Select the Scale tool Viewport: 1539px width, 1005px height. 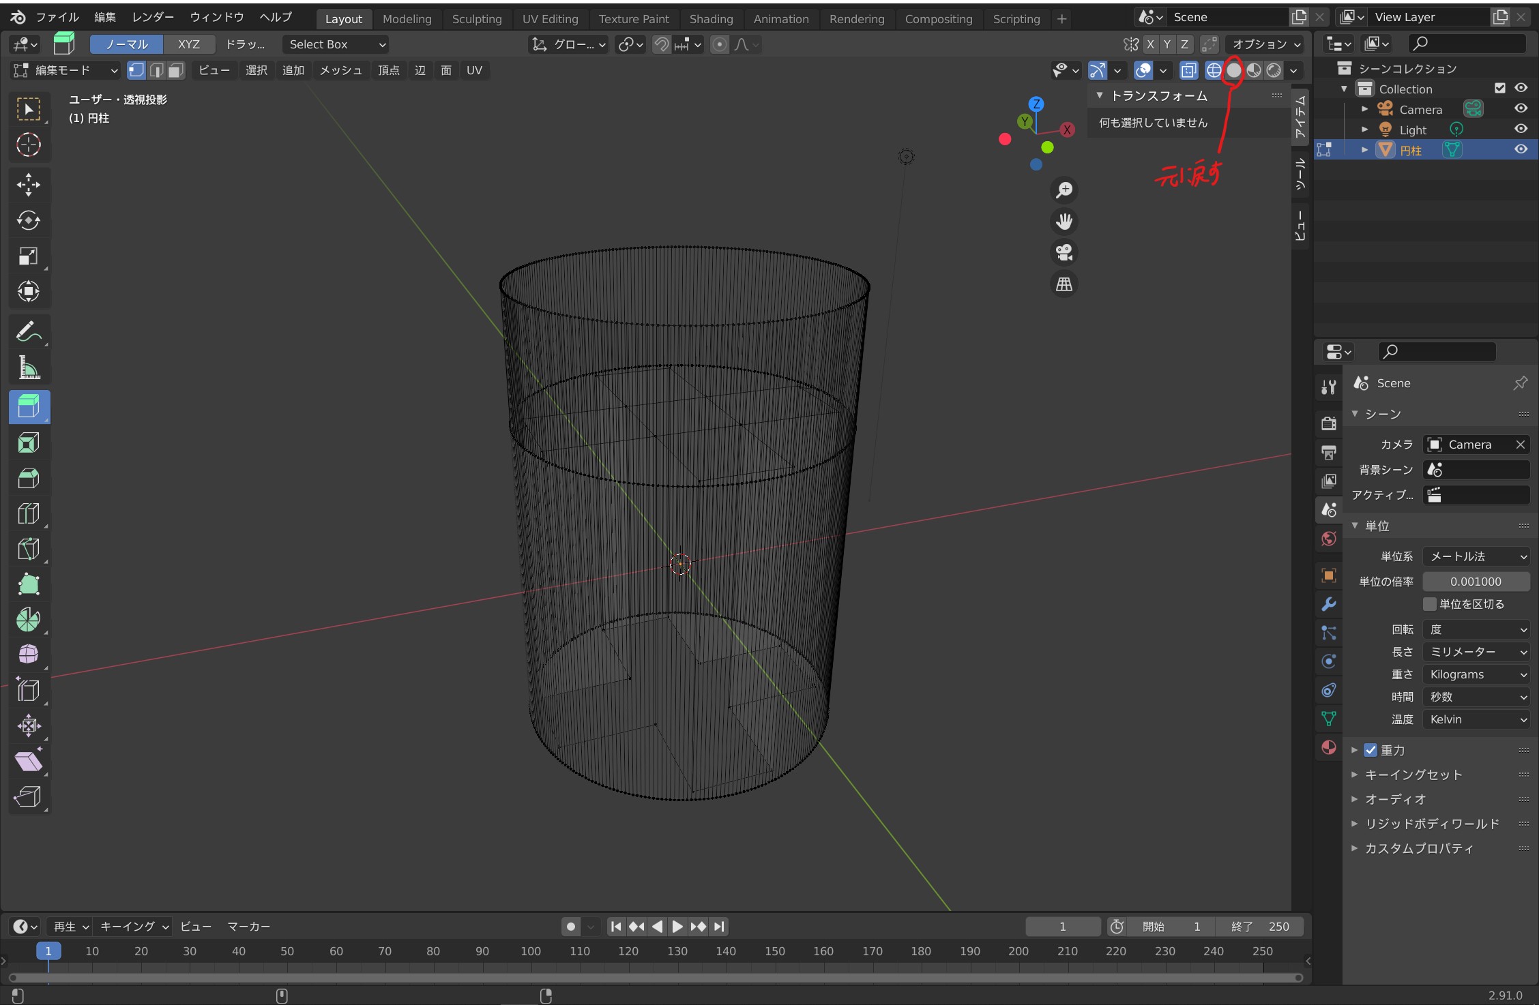coord(28,256)
